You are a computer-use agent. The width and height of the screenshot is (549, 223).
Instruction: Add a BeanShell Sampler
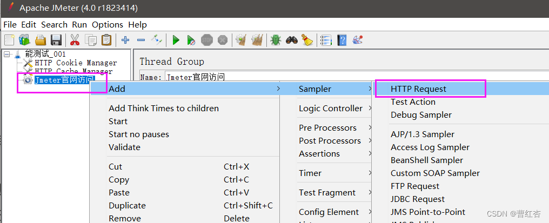[427, 160]
